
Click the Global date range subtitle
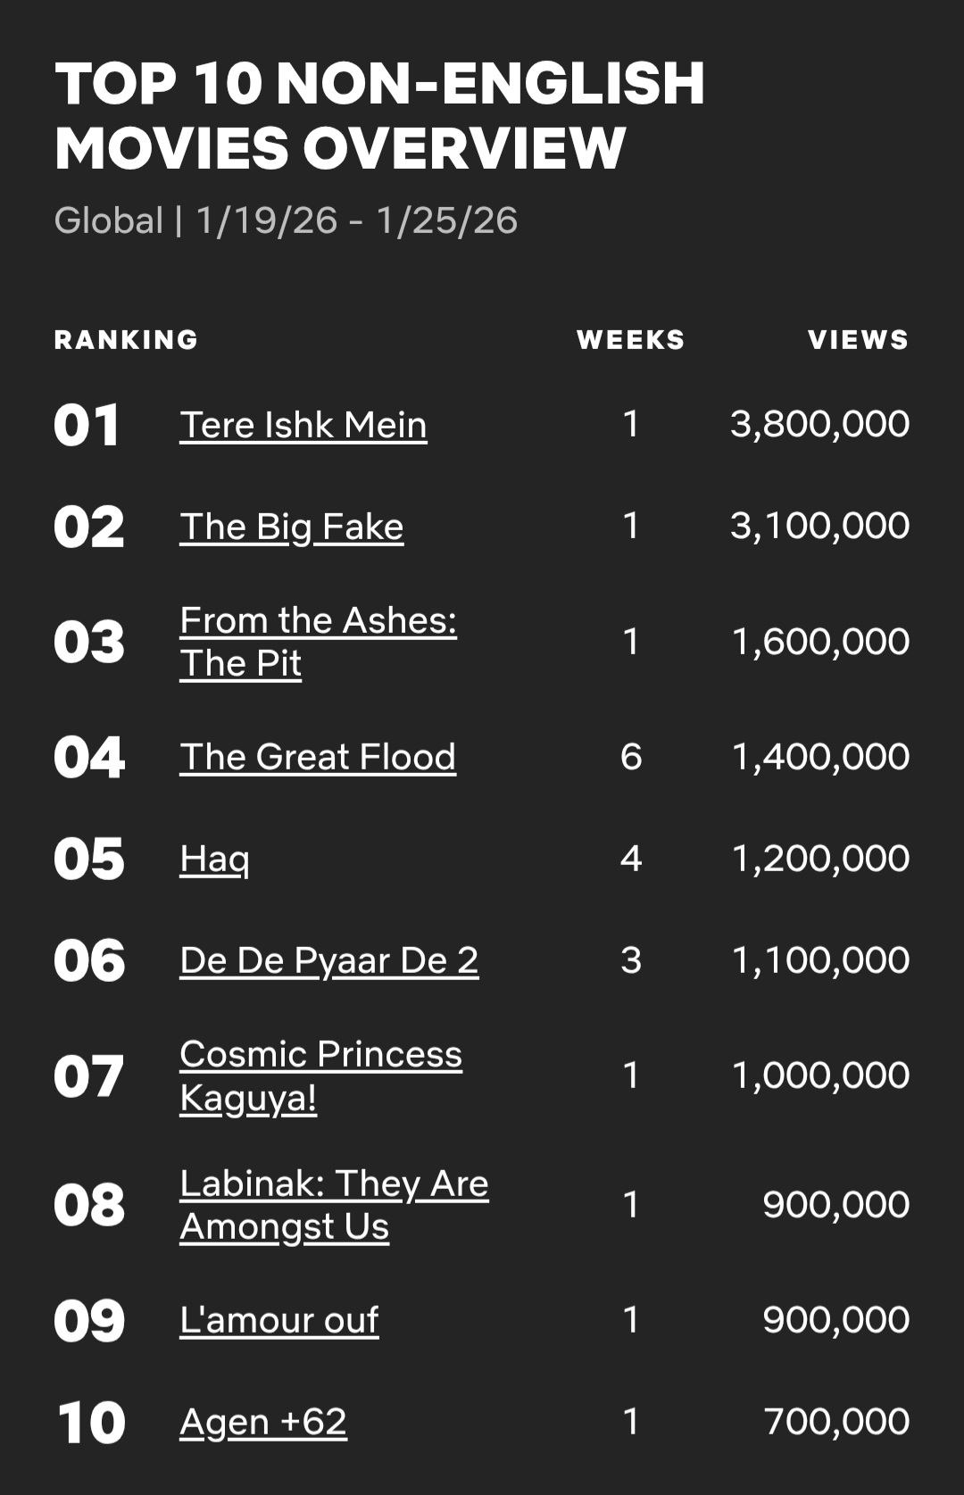(286, 220)
